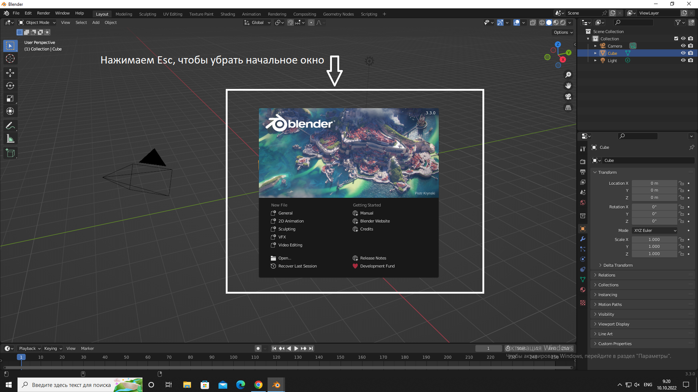This screenshot has width=698, height=392.
Task: Click the End frame value field
Action: 560,348
